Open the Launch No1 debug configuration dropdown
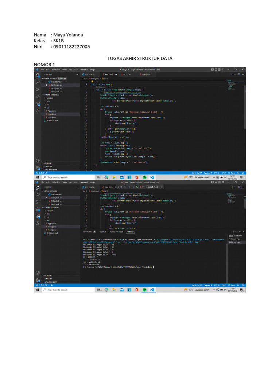The image size is (280, 373). point(154,187)
